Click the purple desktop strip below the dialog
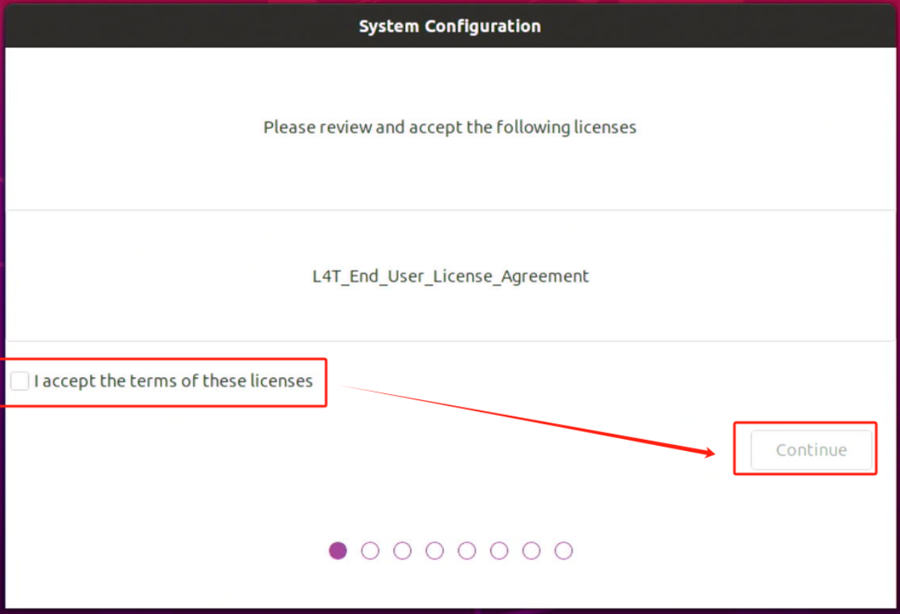The image size is (900, 614). click(450, 610)
